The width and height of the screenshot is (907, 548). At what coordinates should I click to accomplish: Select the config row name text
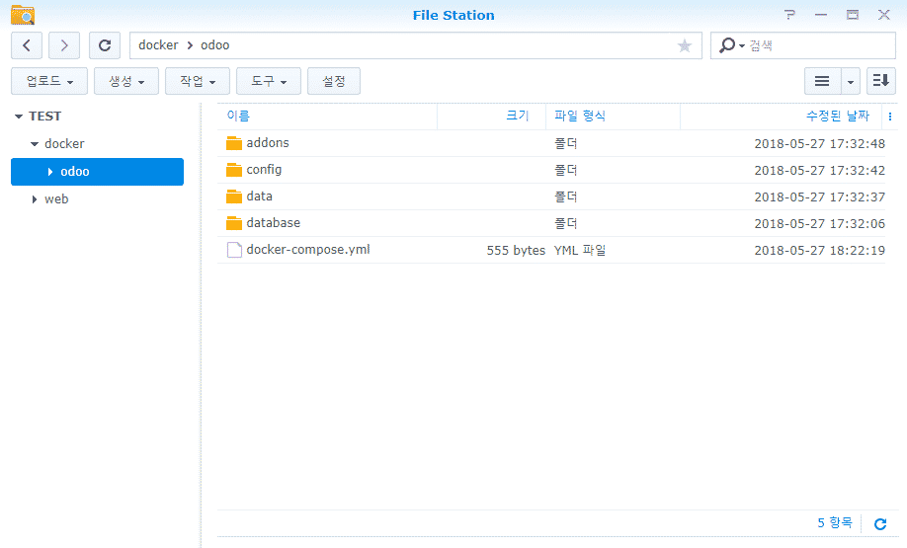point(265,170)
